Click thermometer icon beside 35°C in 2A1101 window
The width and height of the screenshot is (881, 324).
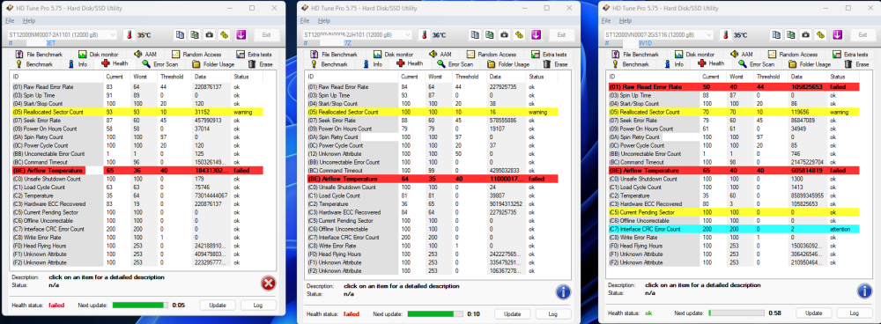click(130, 35)
